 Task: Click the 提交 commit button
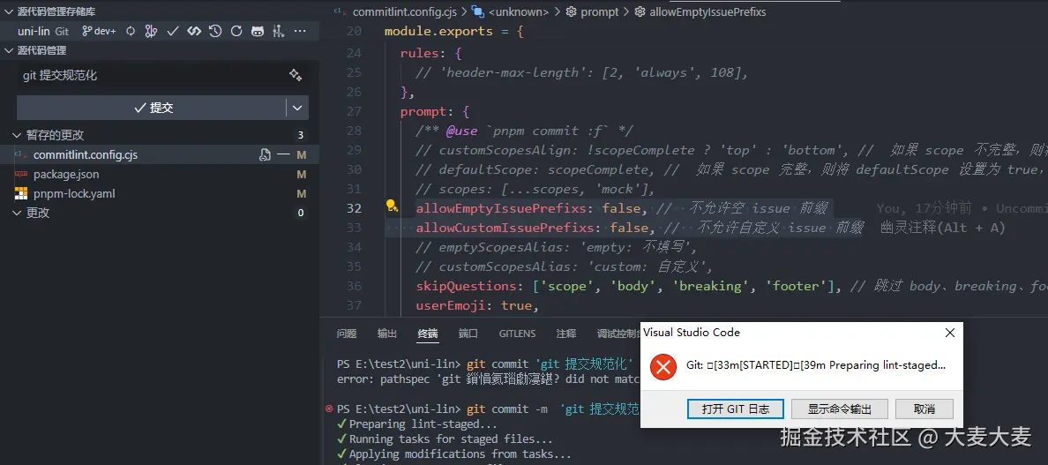point(153,108)
